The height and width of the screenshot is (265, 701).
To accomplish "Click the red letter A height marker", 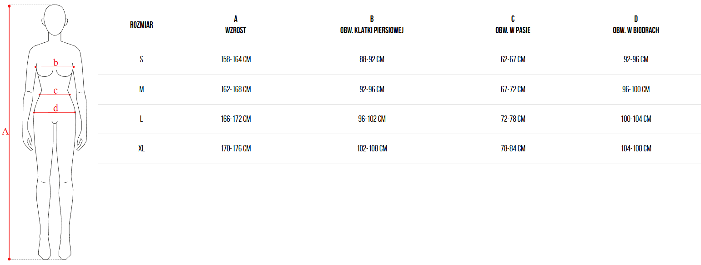I will 5,131.
